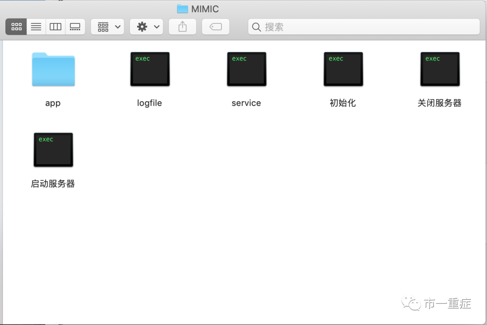Click the "初始化" file name label
This screenshot has width=487, height=325.
pos(343,103)
